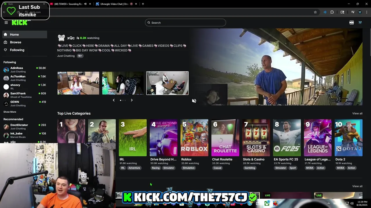Open AdinRoss's channel from Following
Screen dimensions: 371x208
pyautogui.click(x=25, y=70)
